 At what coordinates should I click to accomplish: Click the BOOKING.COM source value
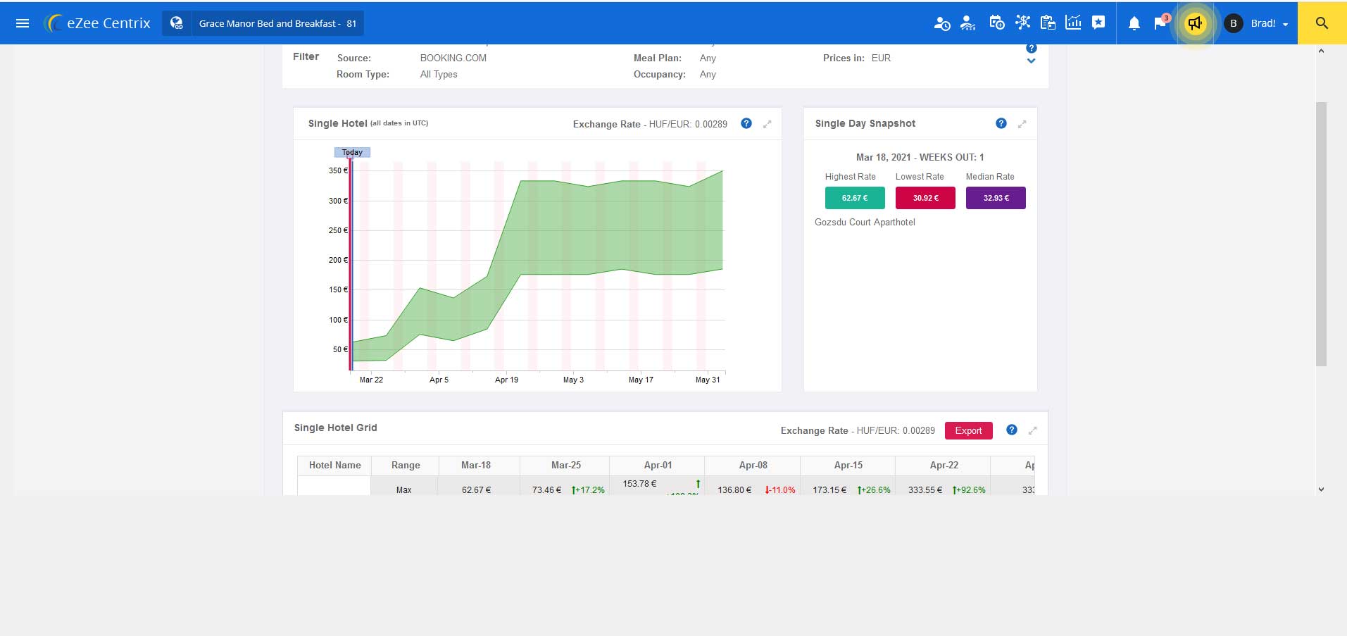pos(453,58)
